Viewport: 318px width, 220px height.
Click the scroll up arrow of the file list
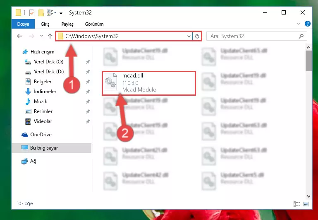(x=308, y=47)
